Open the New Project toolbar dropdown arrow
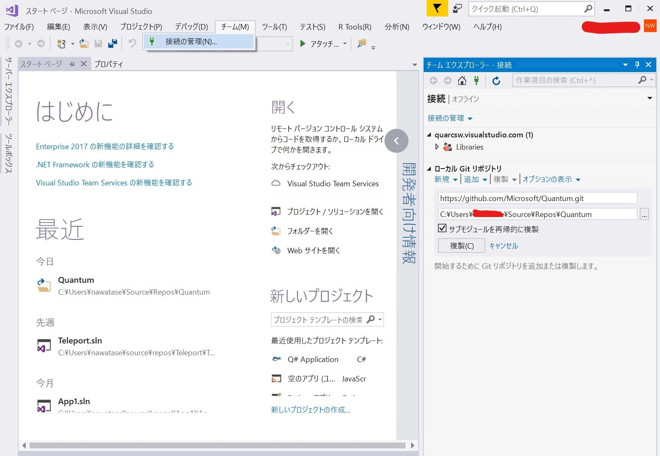Image resolution: width=660 pixels, height=456 pixels. click(73, 44)
